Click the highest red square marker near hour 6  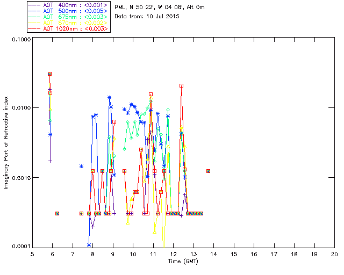(50, 74)
